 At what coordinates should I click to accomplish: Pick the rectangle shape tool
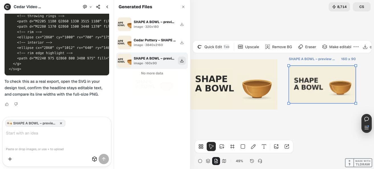pos(243,146)
